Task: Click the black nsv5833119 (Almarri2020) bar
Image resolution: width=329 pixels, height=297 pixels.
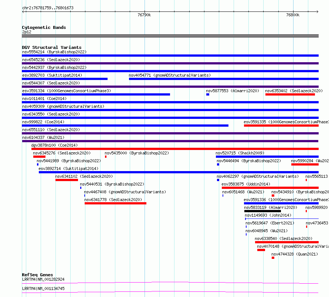Action: (262, 211)
